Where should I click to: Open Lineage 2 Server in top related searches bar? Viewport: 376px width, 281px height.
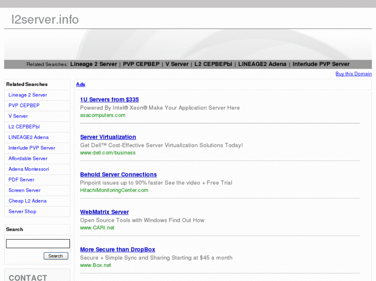click(94, 64)
